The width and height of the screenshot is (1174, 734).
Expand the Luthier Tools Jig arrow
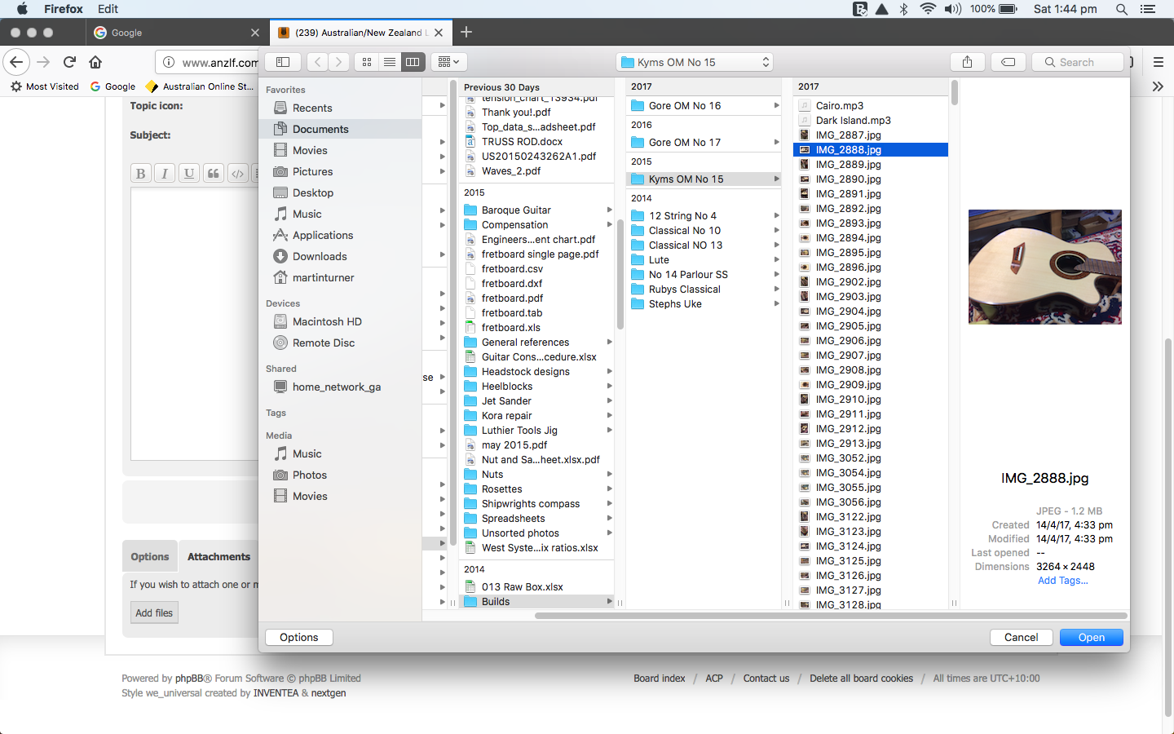click(x=609, y=430)
